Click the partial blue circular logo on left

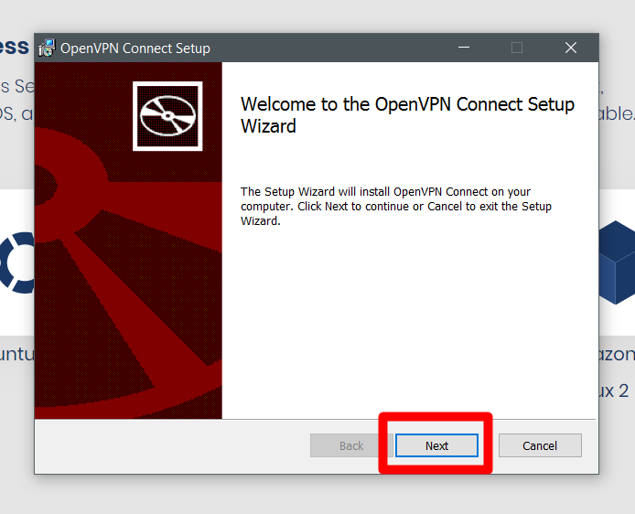16,262
